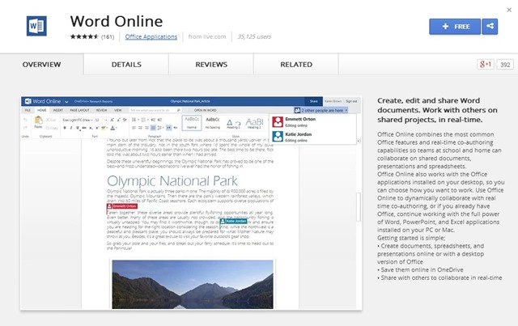The image size is (518, 326).
Task: Click the Underline icon in the Font group
Action: point(78,128)
